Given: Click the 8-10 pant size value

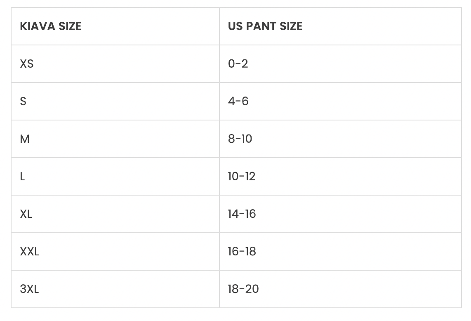Looking at the screenshot, I should 240,139.
